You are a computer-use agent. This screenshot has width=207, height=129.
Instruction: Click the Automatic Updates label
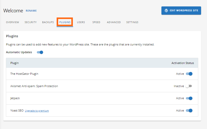pyautogui.click(x=19, y=52)
